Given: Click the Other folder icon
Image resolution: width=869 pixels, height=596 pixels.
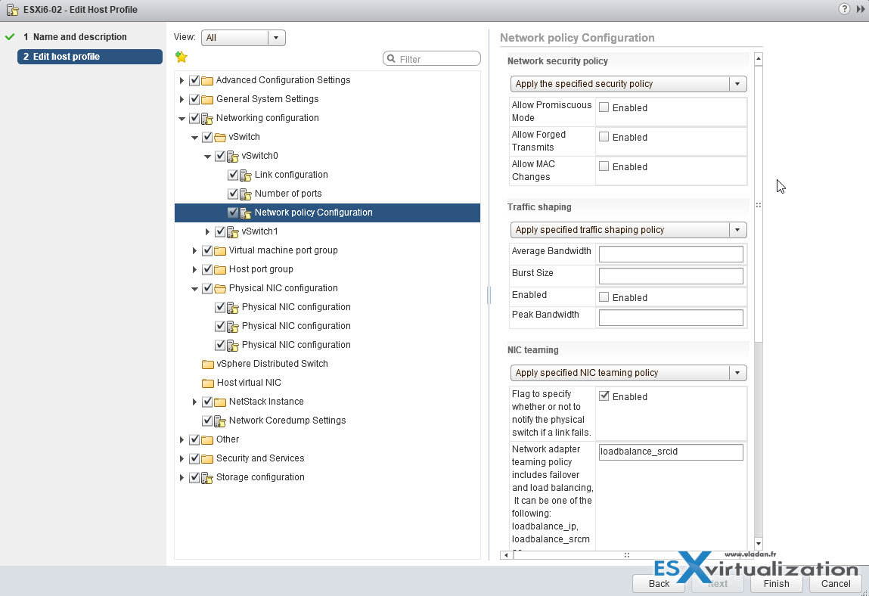Looking at the screenshot, I should coord(208,439).
